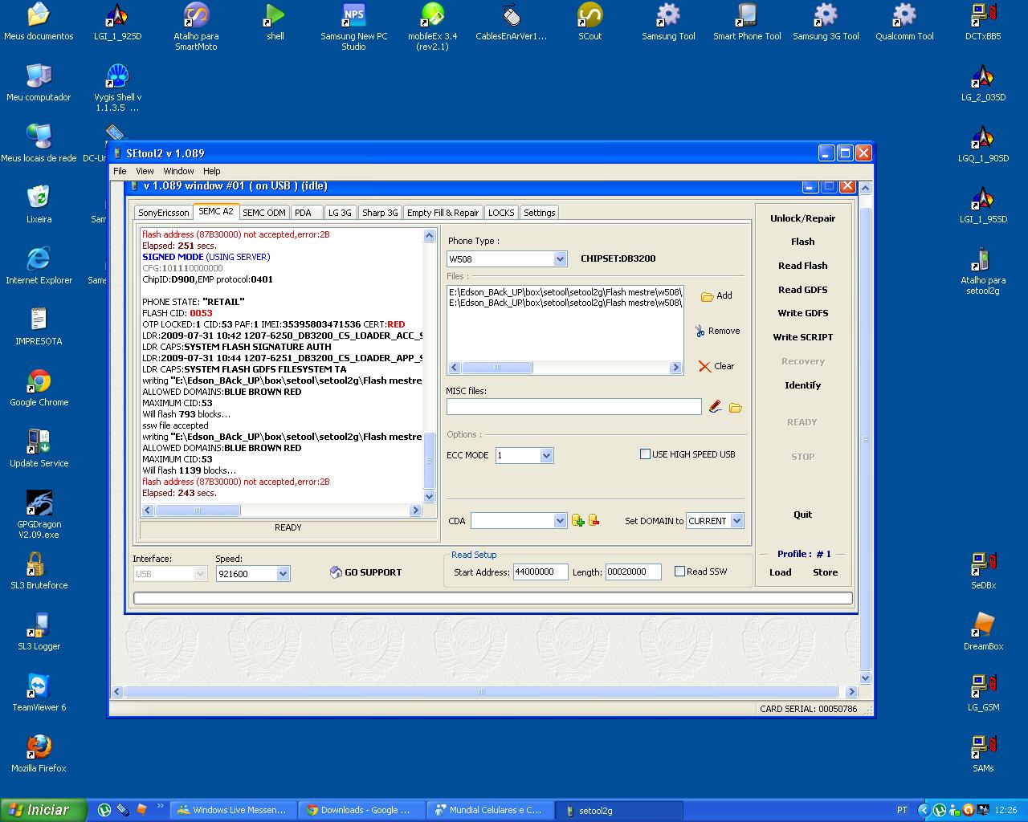
Task: Click the CDA remove icon
Action: [594, 520]
